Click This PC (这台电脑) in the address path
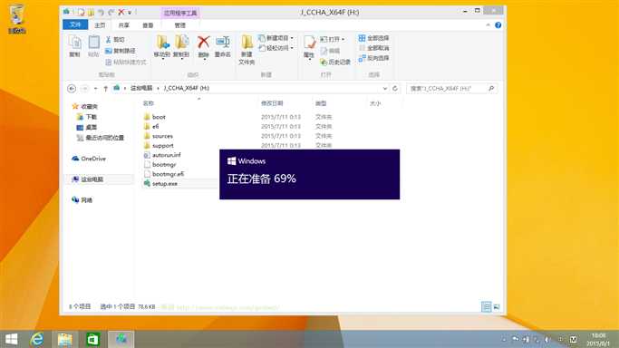 [141, 88]
